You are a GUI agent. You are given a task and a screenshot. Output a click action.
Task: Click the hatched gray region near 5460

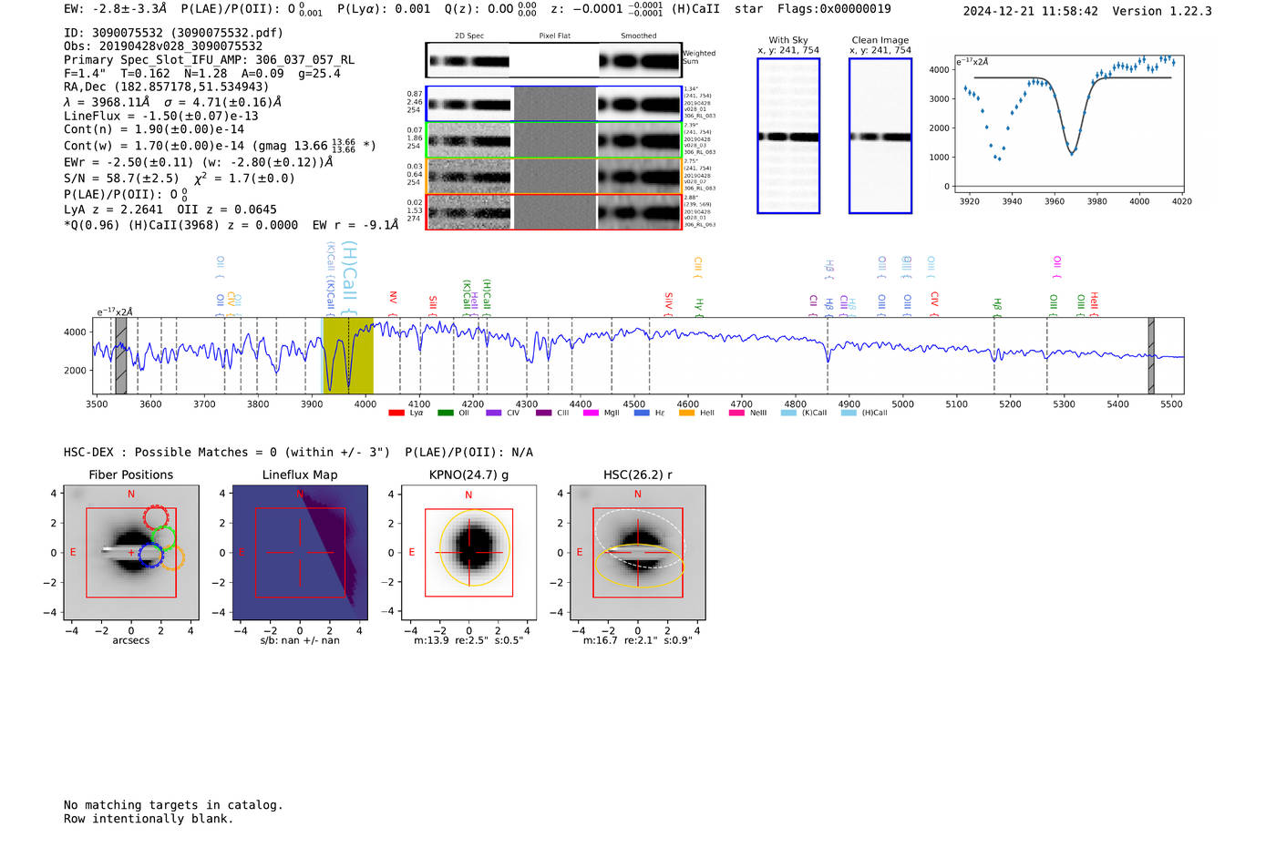pyautogui.click(x=1151, y=356)
